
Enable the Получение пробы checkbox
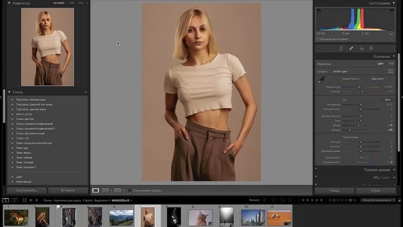pos(130,190)
